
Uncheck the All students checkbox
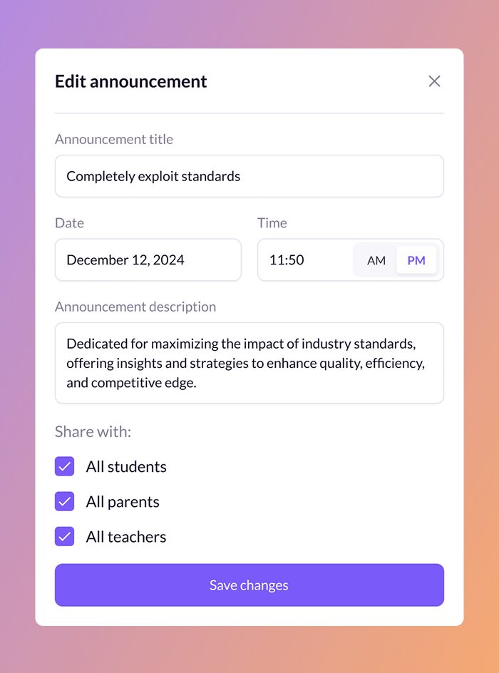65,467
